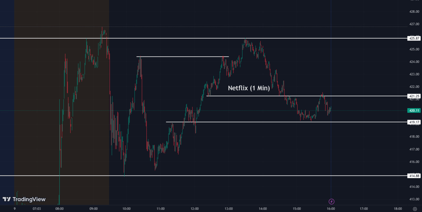
Task: Click the 413.00 price axis value
Action: click(414, 199)
